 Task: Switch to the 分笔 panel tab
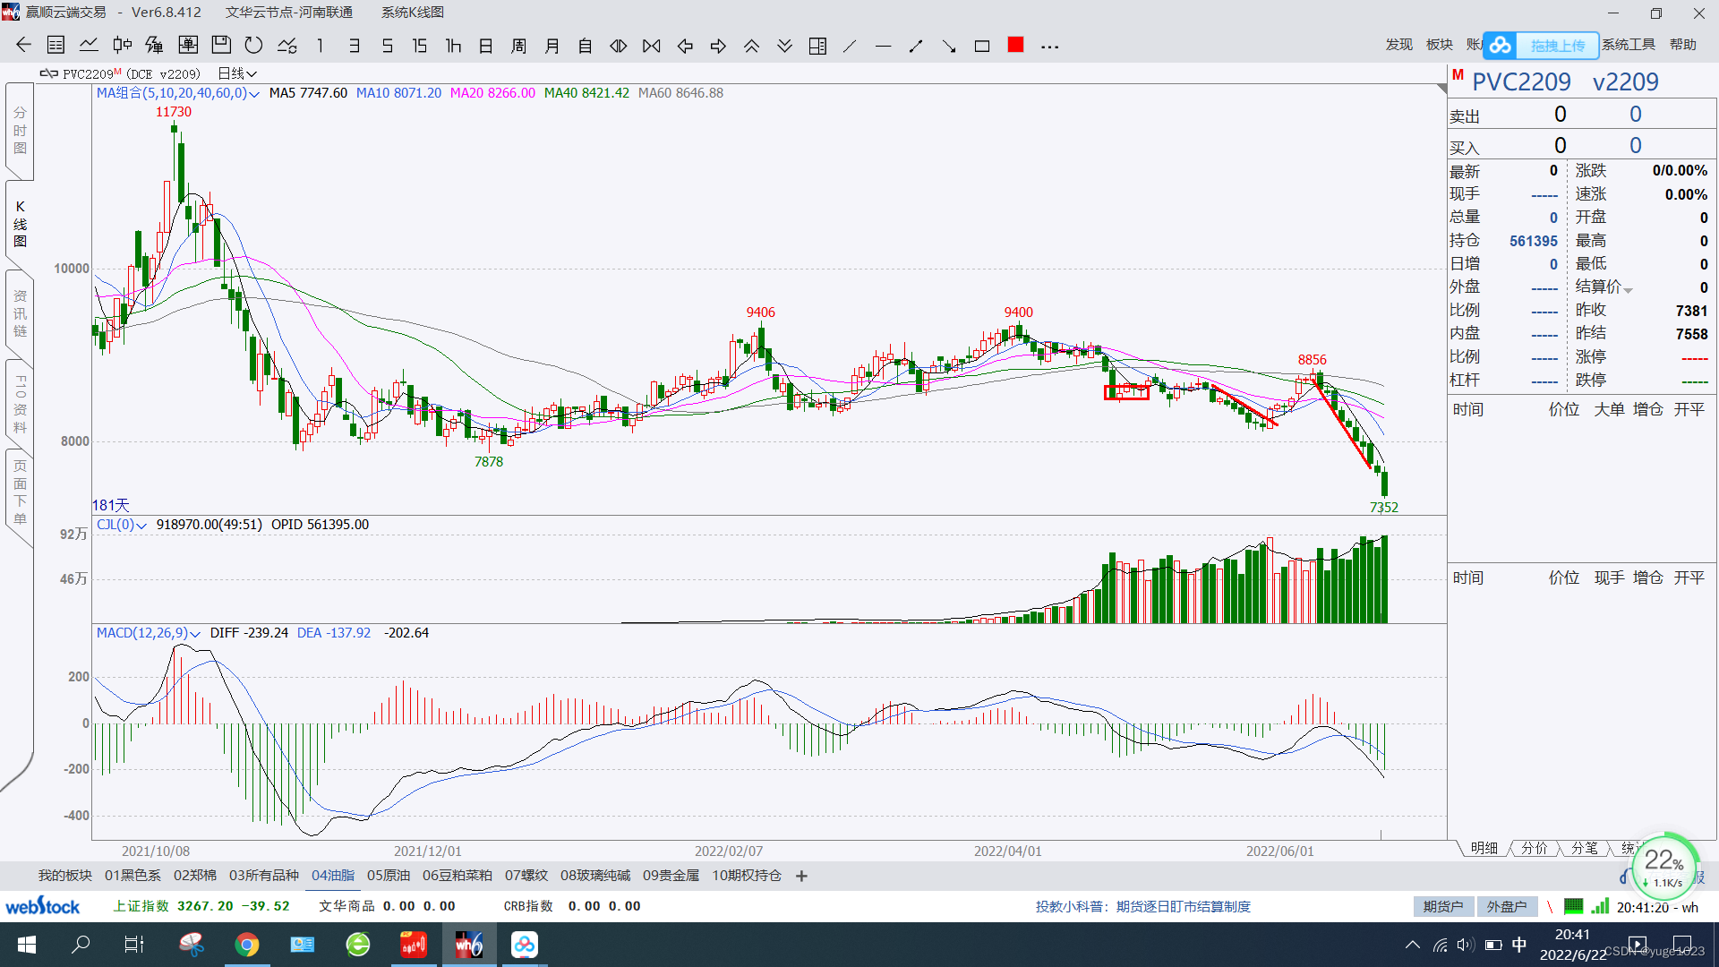click(x=1584, y=848)
